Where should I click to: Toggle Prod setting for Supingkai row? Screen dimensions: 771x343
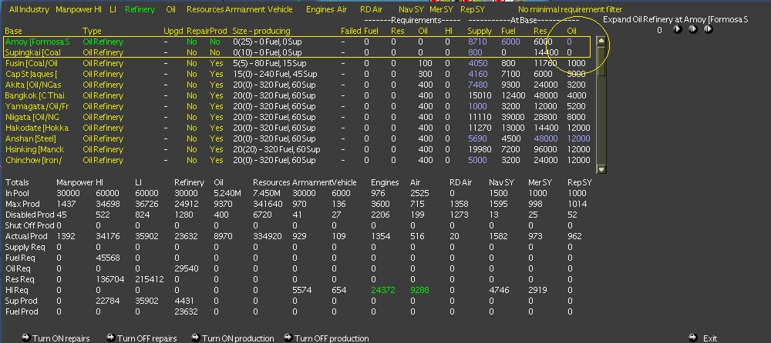pos(215,52)
